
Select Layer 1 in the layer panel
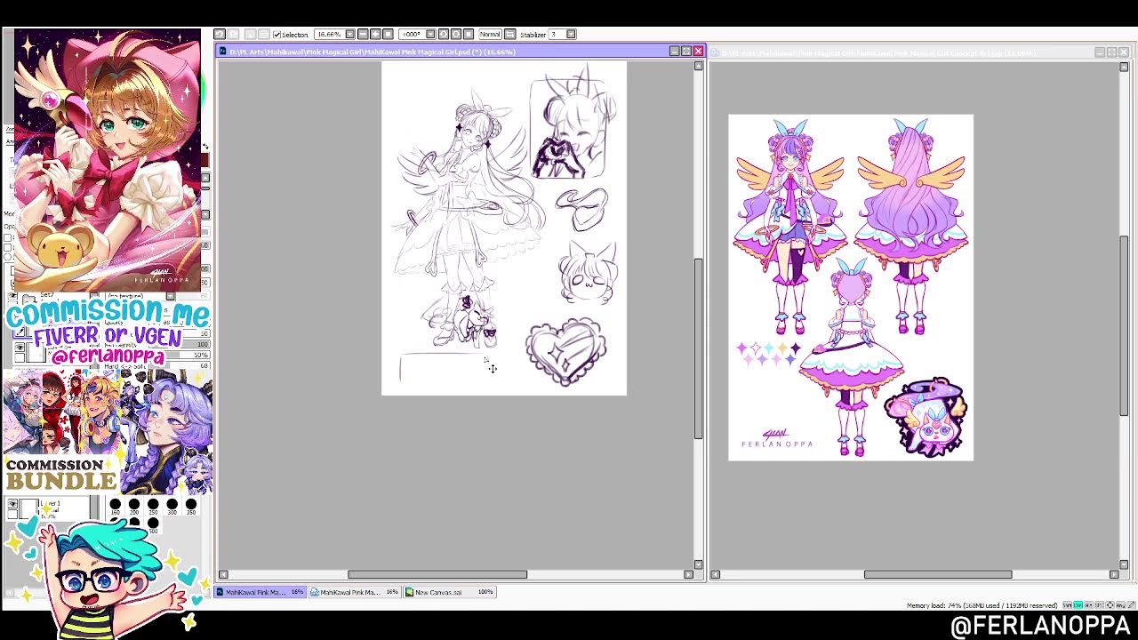[48, 508]
